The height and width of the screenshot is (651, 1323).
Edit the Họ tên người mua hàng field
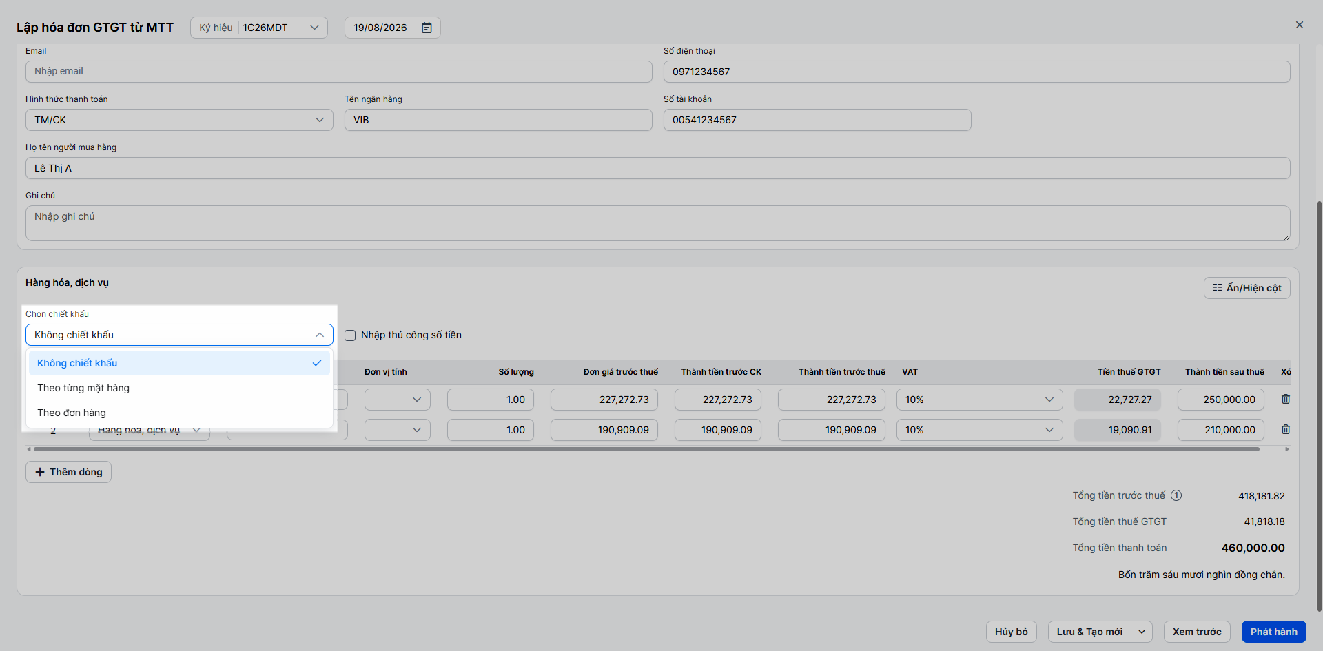click(657, 168)
